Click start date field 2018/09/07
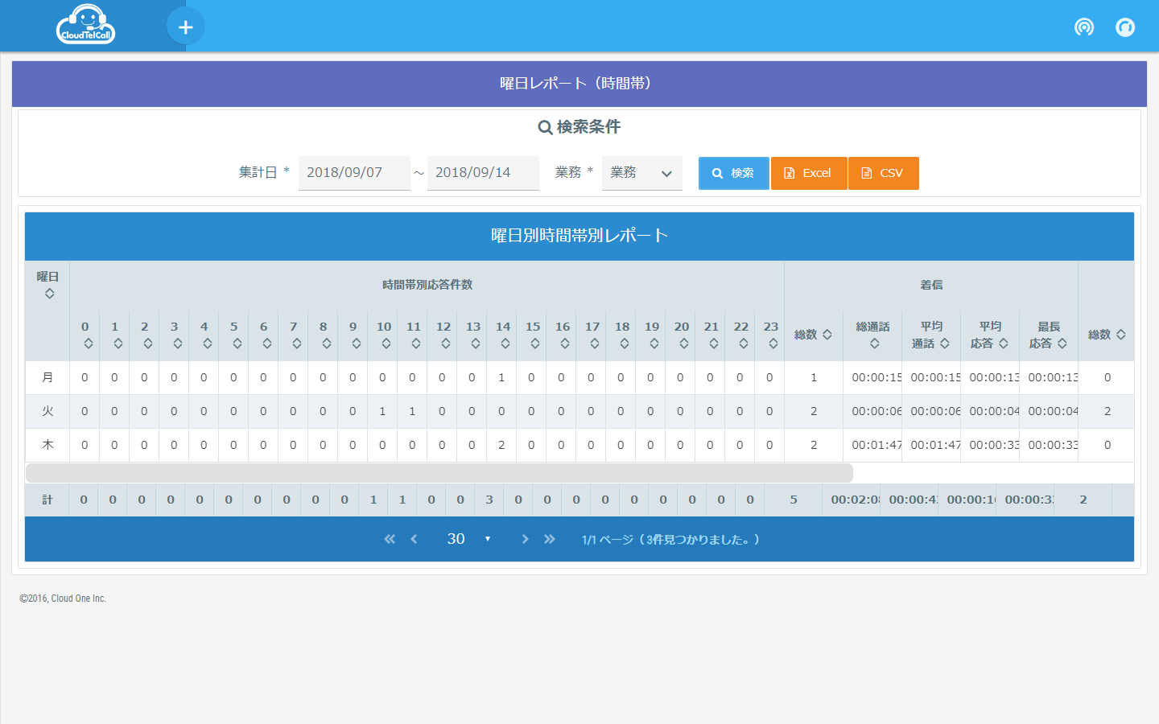Image resolution: width=1159 pixels, height=724 pixels. (354, 173)
